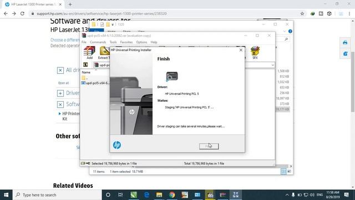Select the '..' parent folder row in WinRAR
The height and width of the screenshot is (200, 355).
(x=85, y=78)
